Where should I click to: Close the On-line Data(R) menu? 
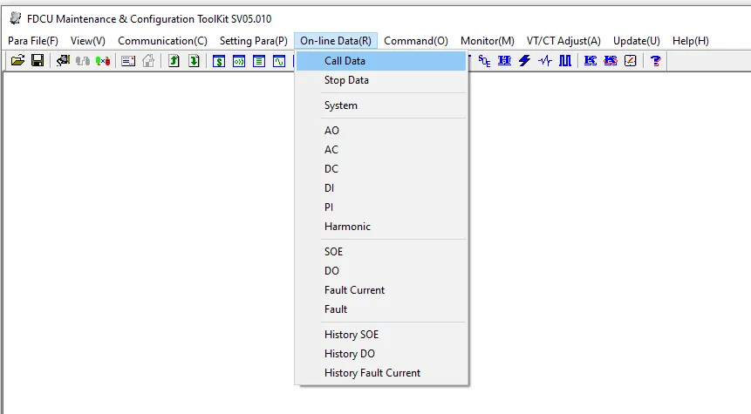pyautogui.click(x=336, y=41)
